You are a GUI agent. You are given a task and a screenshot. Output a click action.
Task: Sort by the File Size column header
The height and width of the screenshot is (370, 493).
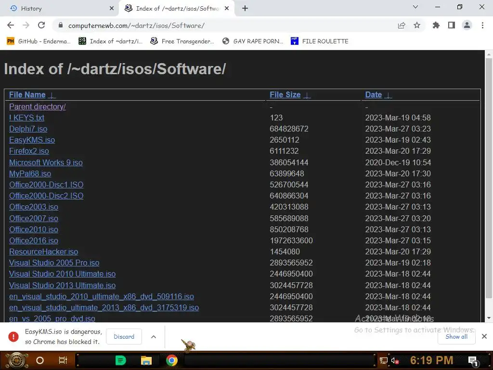(285, 95)
